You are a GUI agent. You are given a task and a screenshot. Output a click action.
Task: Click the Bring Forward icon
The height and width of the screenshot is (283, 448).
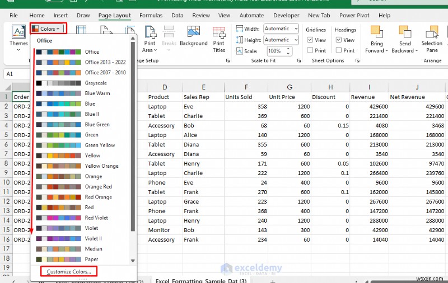tap(376, 31)
